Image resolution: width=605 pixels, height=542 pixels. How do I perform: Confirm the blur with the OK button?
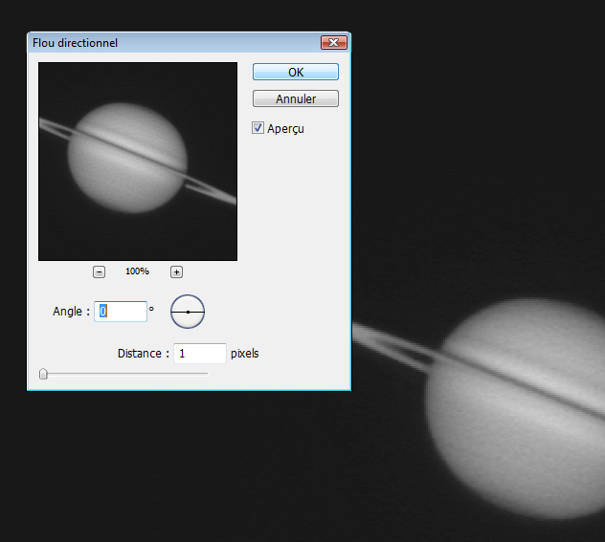click(296, 72)
